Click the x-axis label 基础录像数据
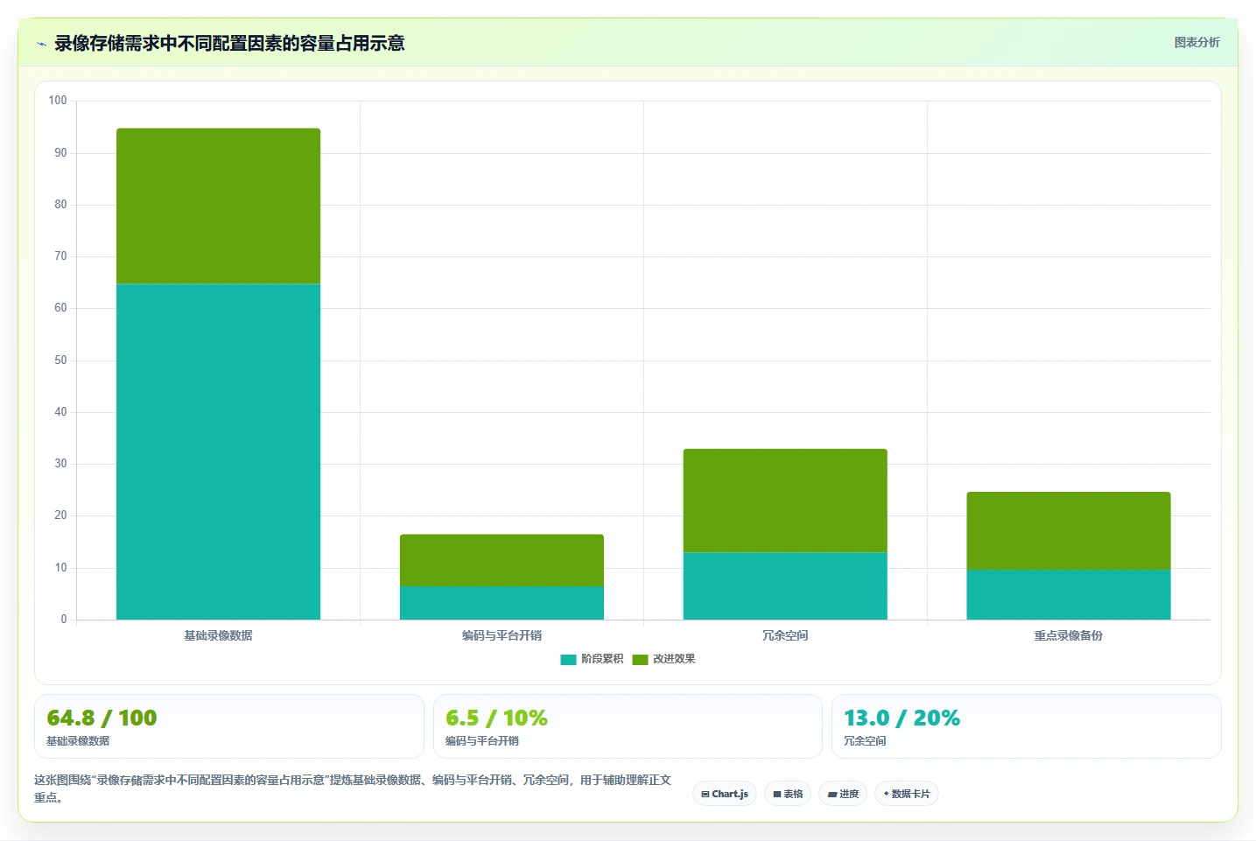The height and width of the screenshot is (841, 1256). tap(218, 635)
